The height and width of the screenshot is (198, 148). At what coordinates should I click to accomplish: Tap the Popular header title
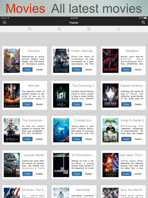click(x=74, y=23)
